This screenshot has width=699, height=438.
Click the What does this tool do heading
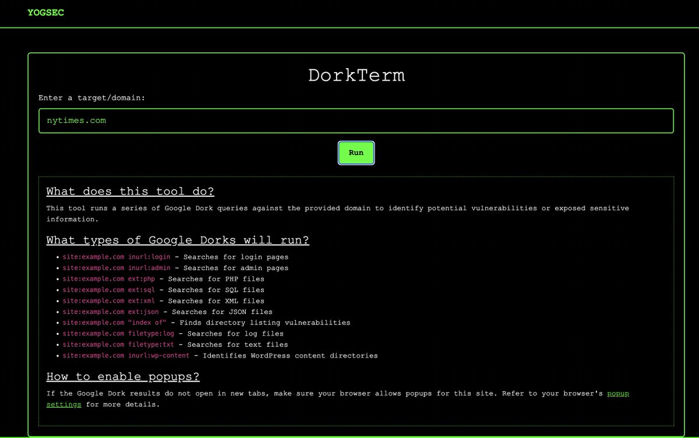click(x=130, y=191)
